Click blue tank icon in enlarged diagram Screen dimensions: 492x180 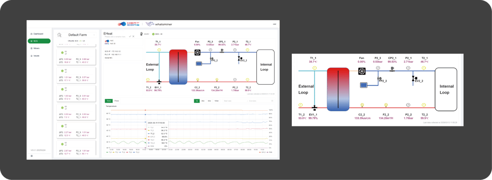point(364,85)
